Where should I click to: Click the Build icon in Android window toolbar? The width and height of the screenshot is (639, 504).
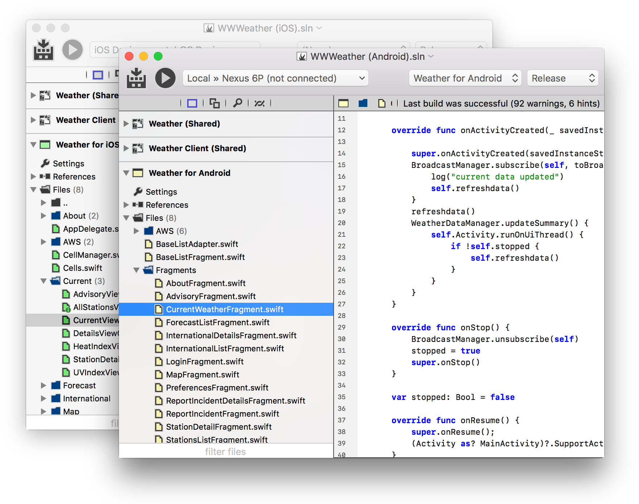tap(136, 78)
